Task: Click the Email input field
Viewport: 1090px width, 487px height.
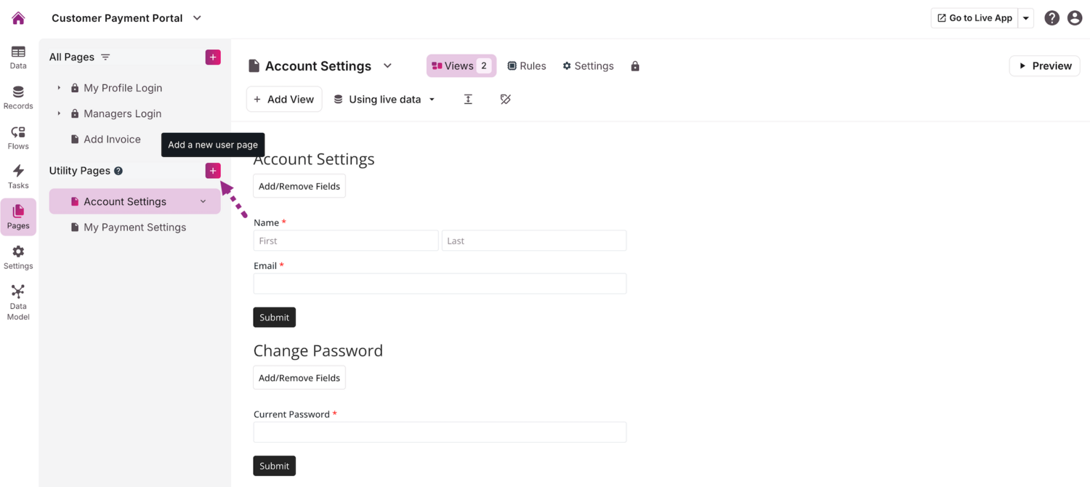Action: 440,283
